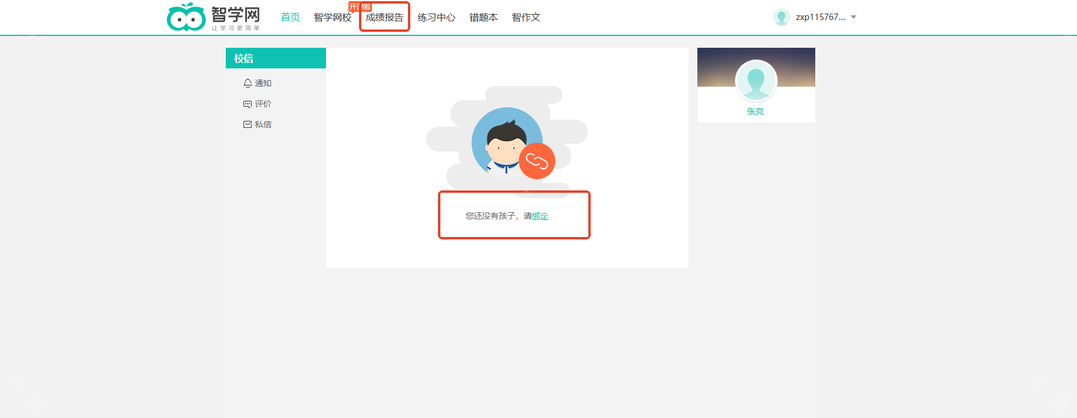The width and height of the screenshot is (1077, 418).
Task: Click the orange chain link icon
Action: coord(536,161)
